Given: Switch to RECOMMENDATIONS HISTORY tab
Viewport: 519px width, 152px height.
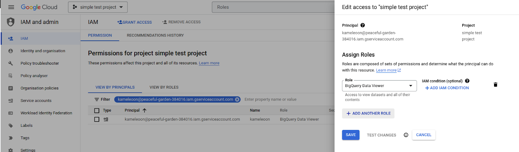Looking at the screenshot, I should 155,35.
